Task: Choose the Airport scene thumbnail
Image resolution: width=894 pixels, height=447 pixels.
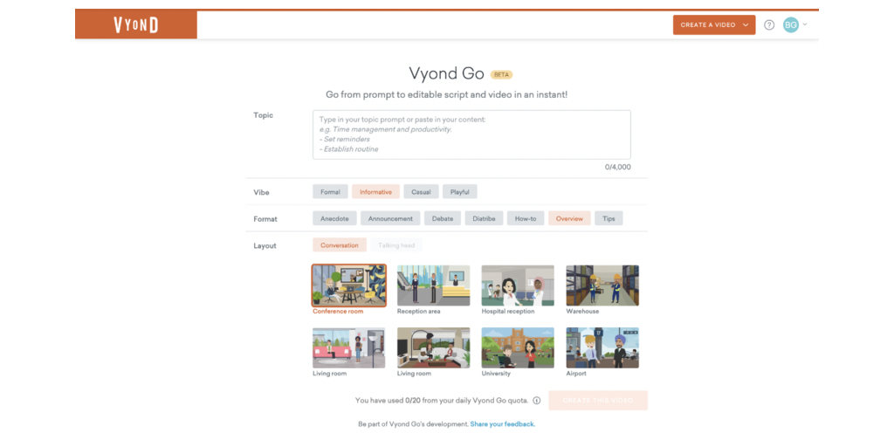Action: [602, 348]
